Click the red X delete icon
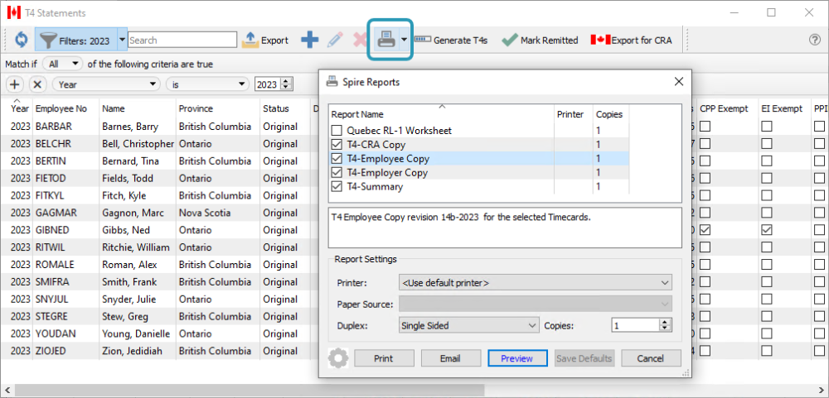This screenshot has height=398, width=829. point(360,40)
